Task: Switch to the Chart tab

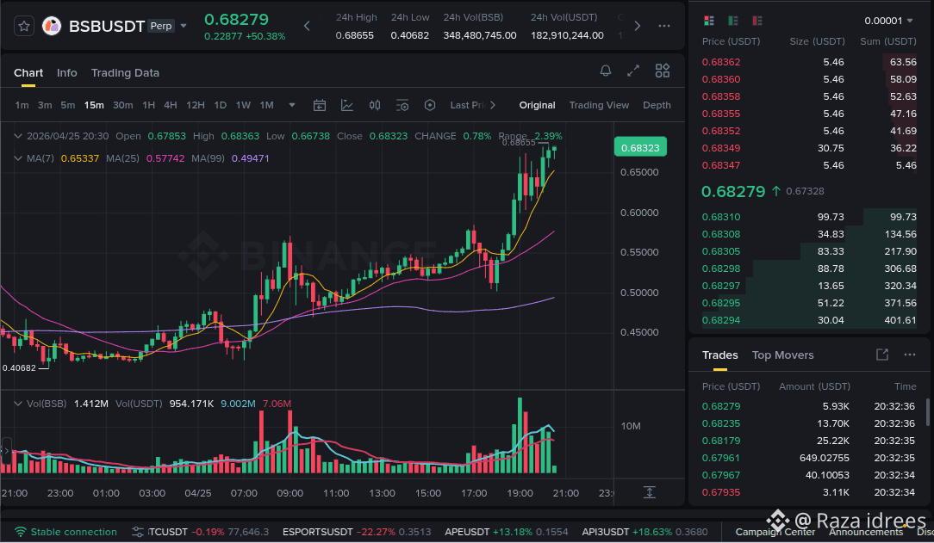Action: tap(28, 72)
